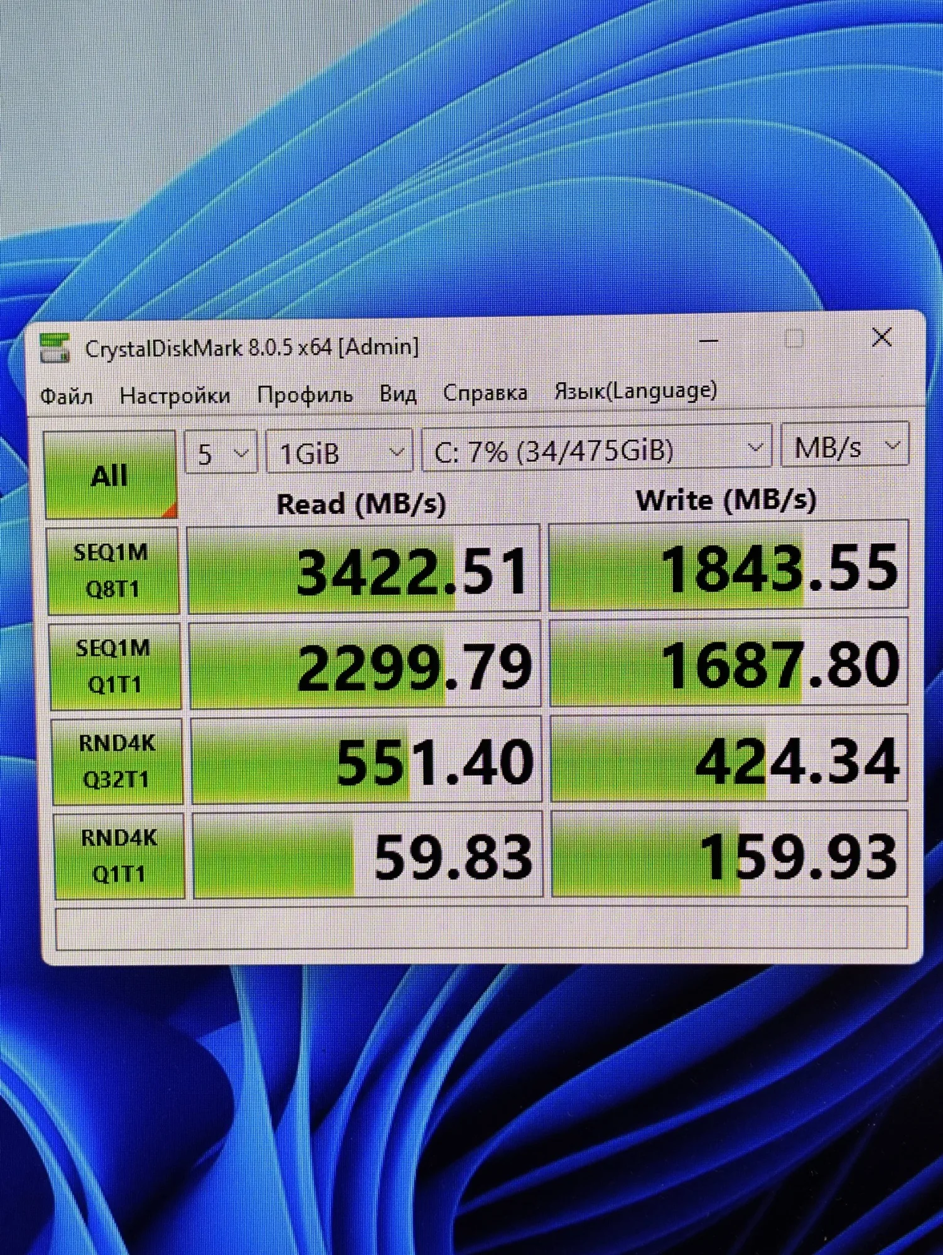
Task: Run the SEQ1M Q8T1 test
Action: pyautogui.click(x=113, y=570)
